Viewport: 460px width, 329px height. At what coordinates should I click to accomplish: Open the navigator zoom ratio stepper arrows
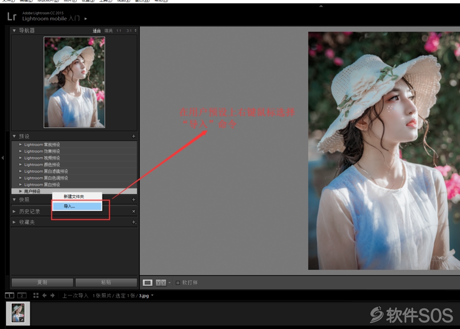click(136, 30)
